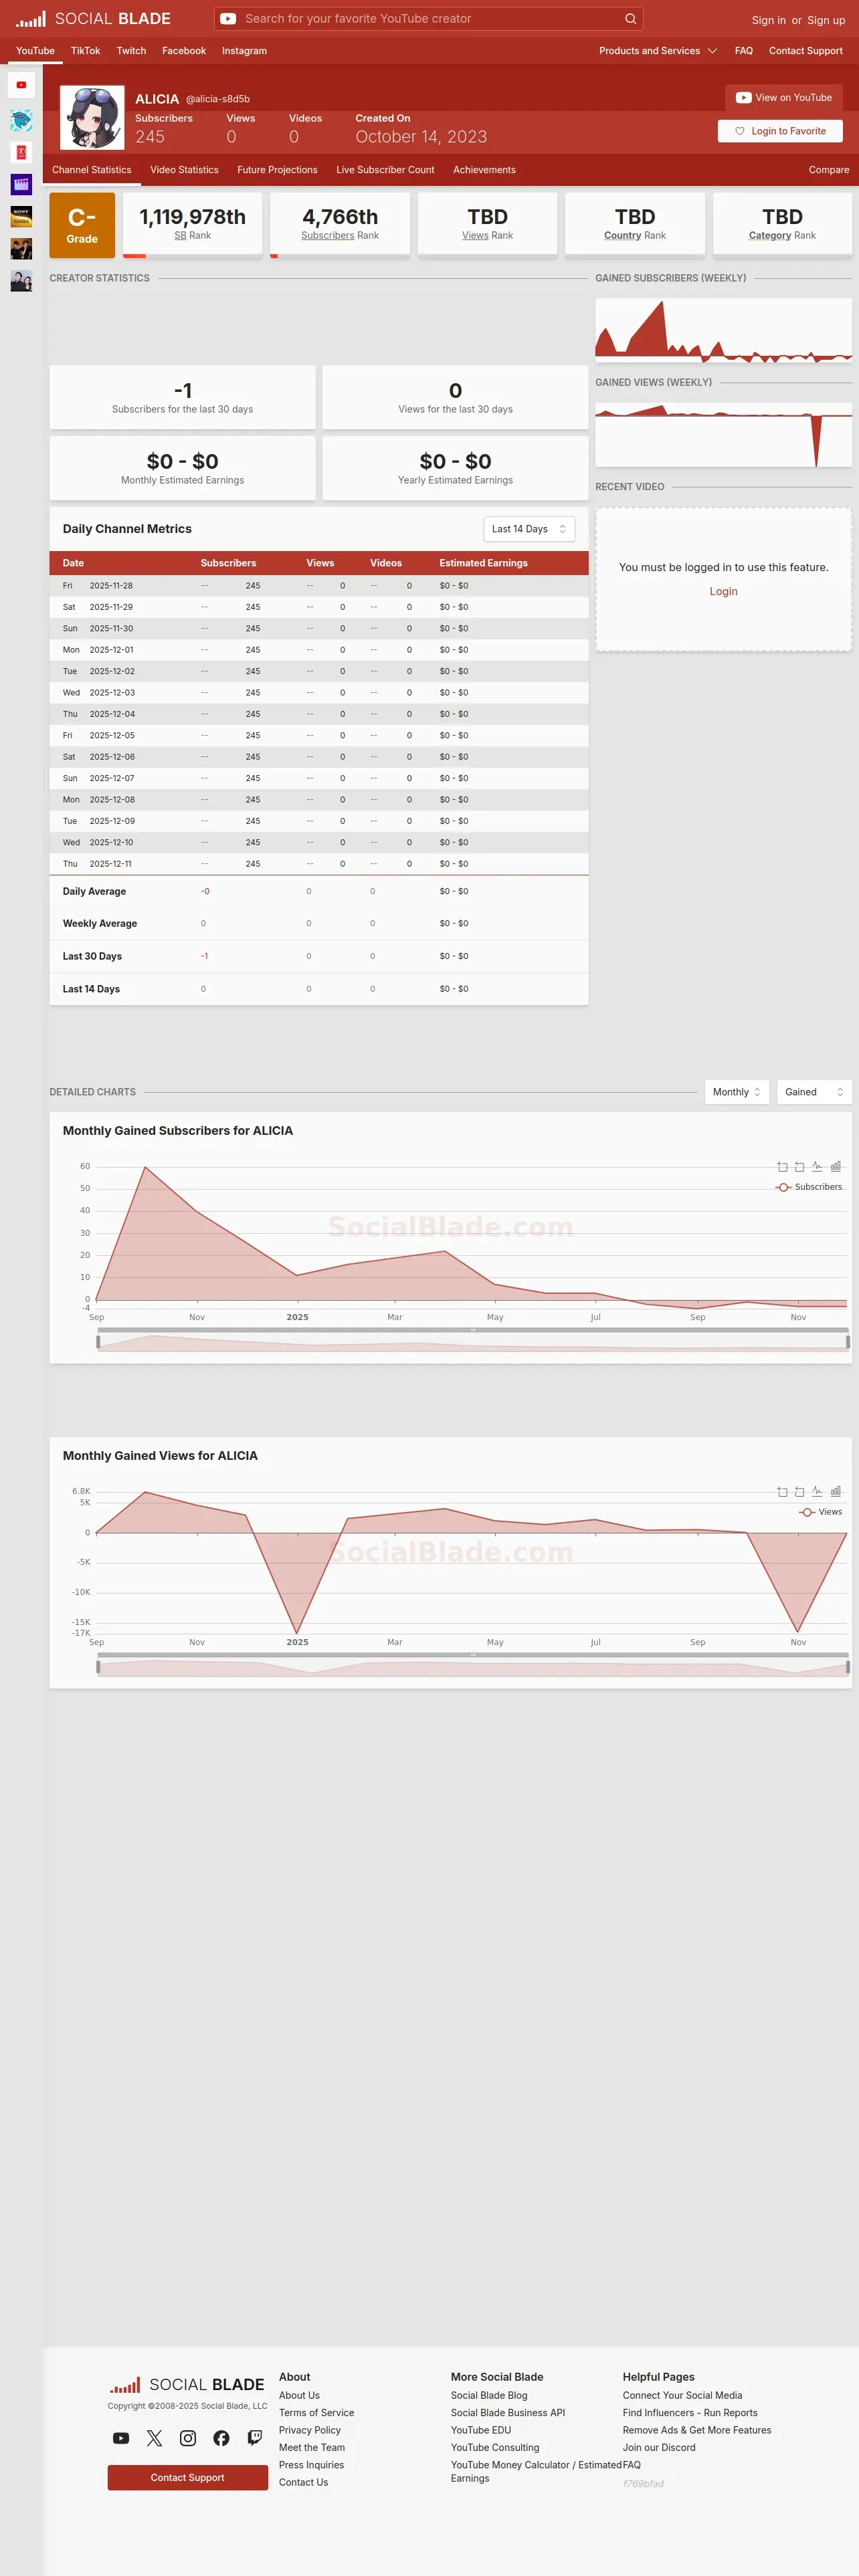Toggle the Subscribers legend series marker
859x2576 pixels.
point(784,1187)
